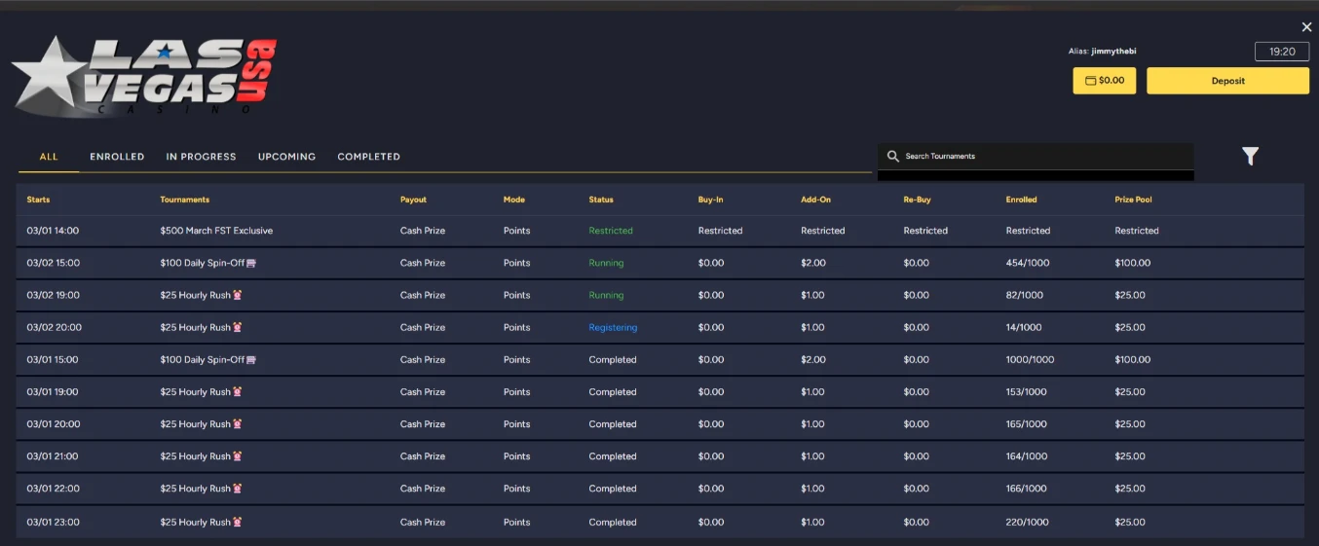Sort by the Buy-In column header
This screenshot has height=546, width=1319.
712,200
